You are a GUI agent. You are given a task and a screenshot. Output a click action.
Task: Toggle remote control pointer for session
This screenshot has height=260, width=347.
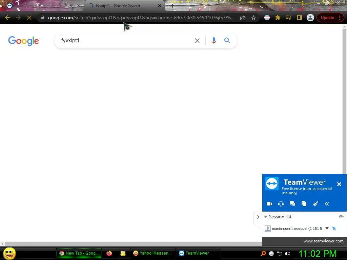coord(334,229)
